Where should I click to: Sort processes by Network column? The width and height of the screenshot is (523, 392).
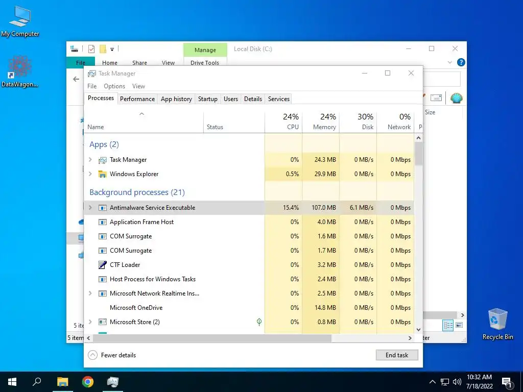pyautogui.click(x=396, y=122)
